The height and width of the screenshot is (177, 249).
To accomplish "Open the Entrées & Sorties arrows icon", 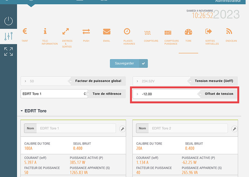I will (x=66, y=31).
